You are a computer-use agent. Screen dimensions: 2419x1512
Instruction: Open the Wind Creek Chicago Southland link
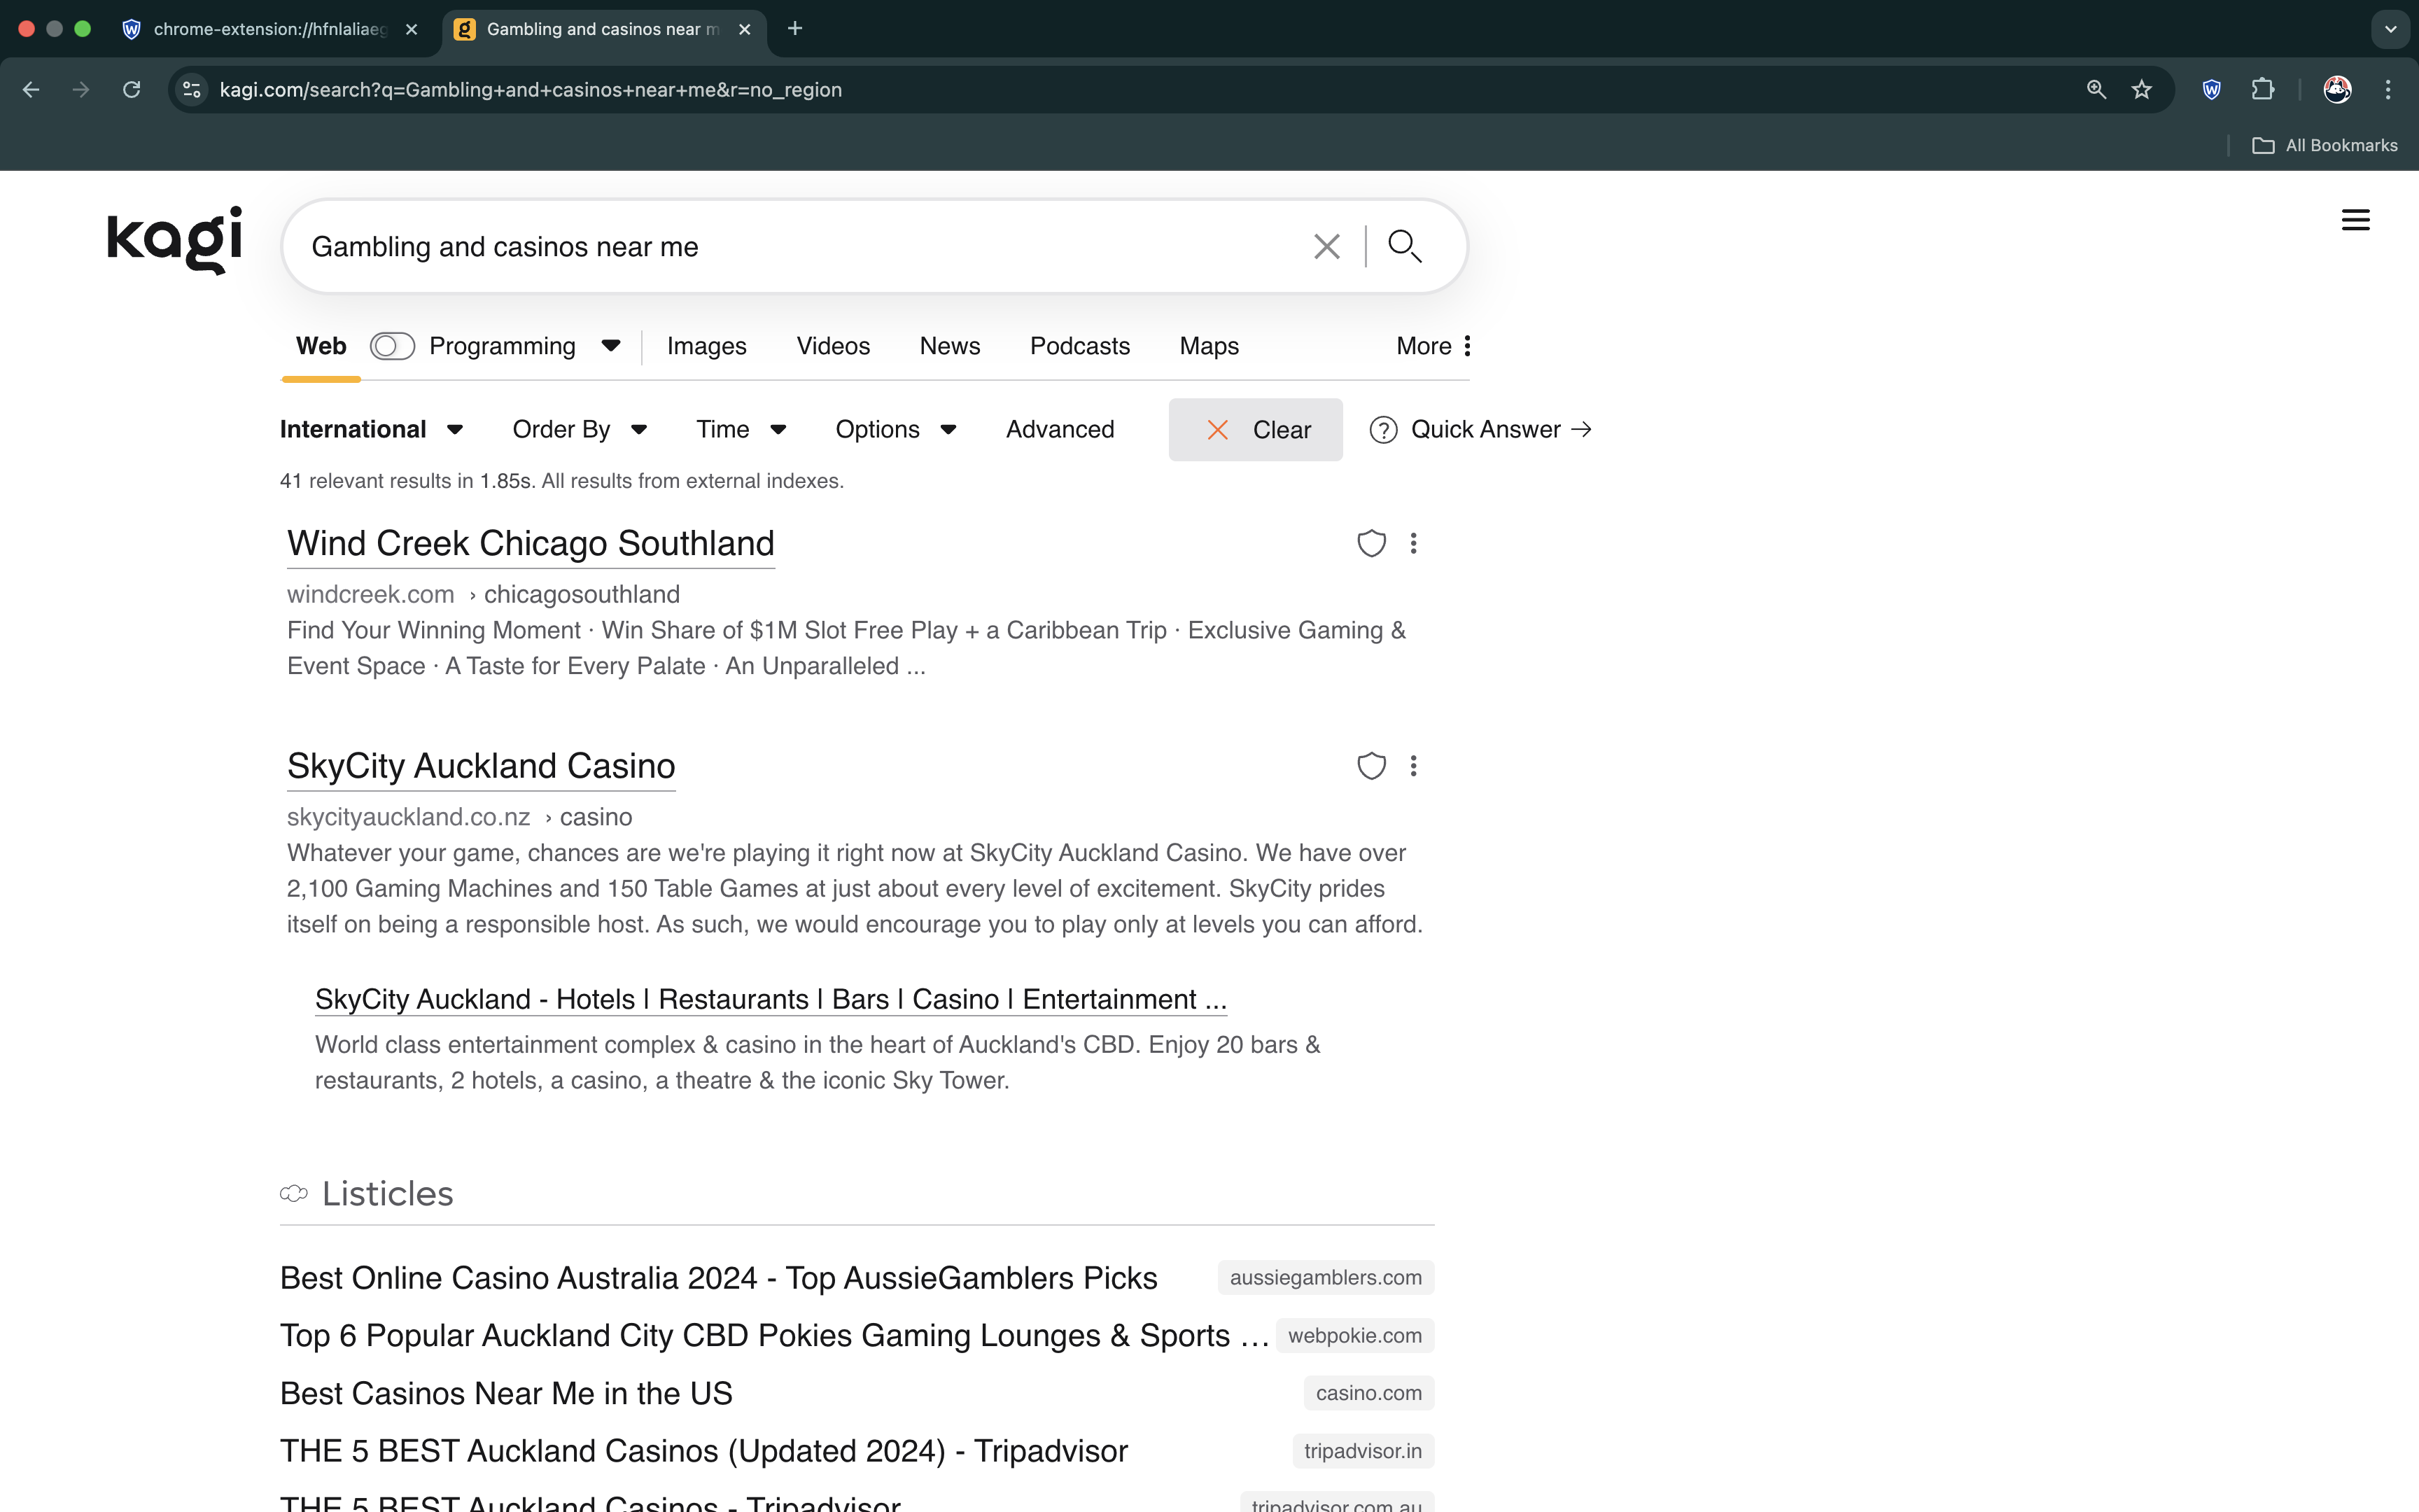pos(530,544)
